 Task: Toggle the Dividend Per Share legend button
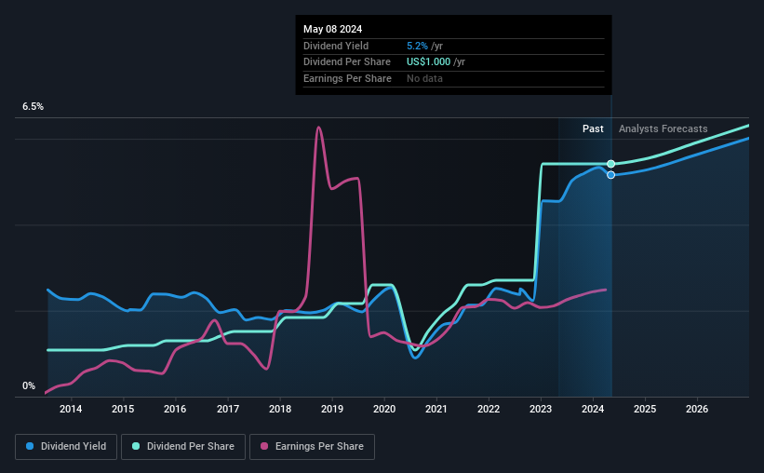(183, 447)
